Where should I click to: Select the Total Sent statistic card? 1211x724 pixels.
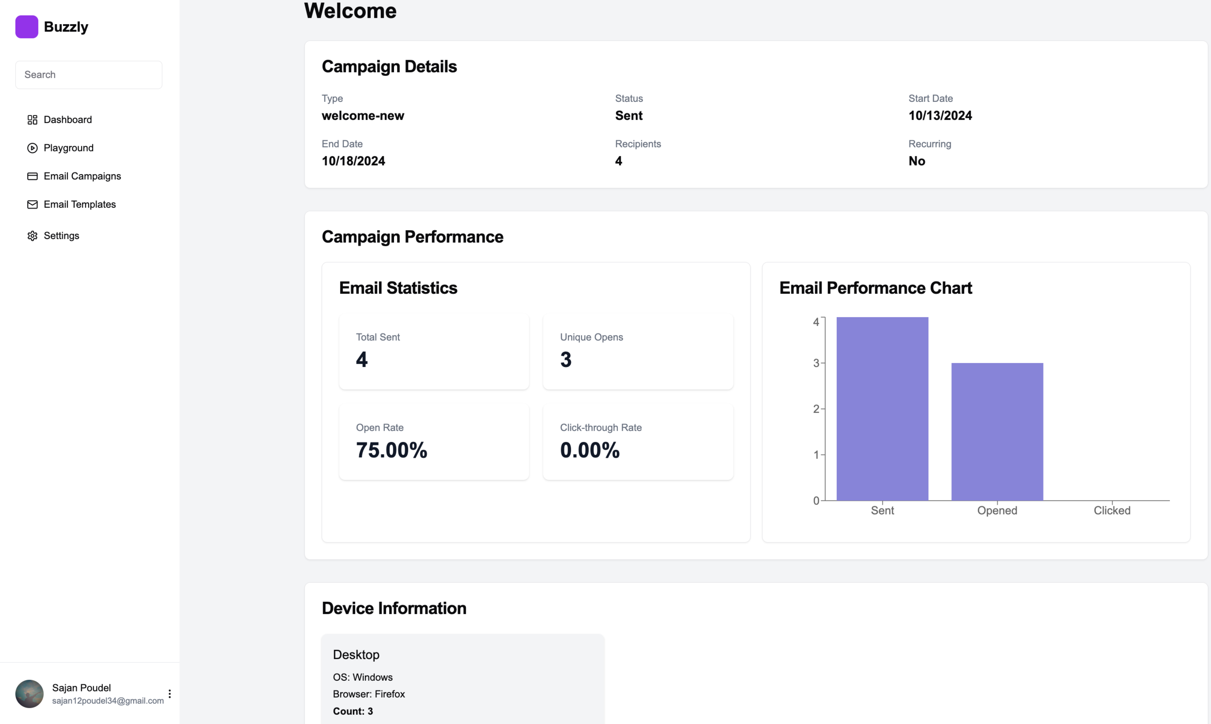pos(434,351)
